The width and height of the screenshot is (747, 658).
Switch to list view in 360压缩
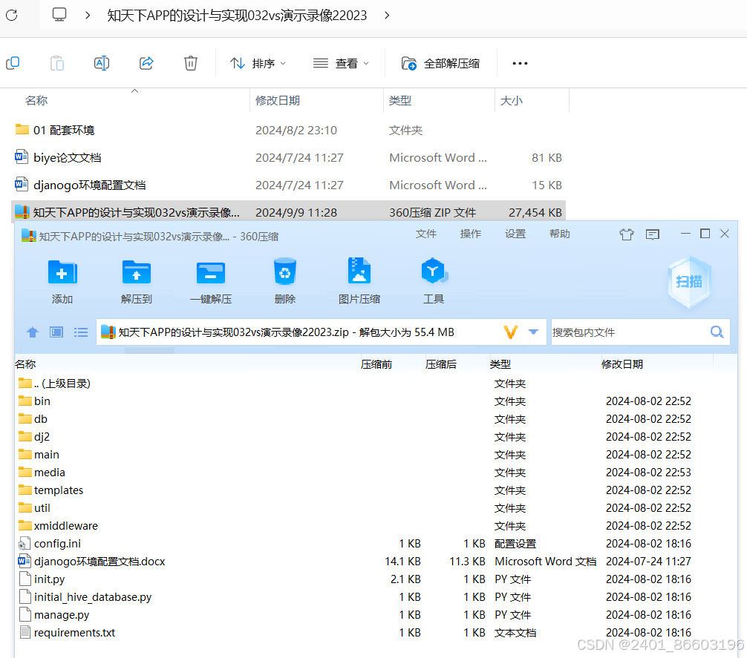(80, 332)
